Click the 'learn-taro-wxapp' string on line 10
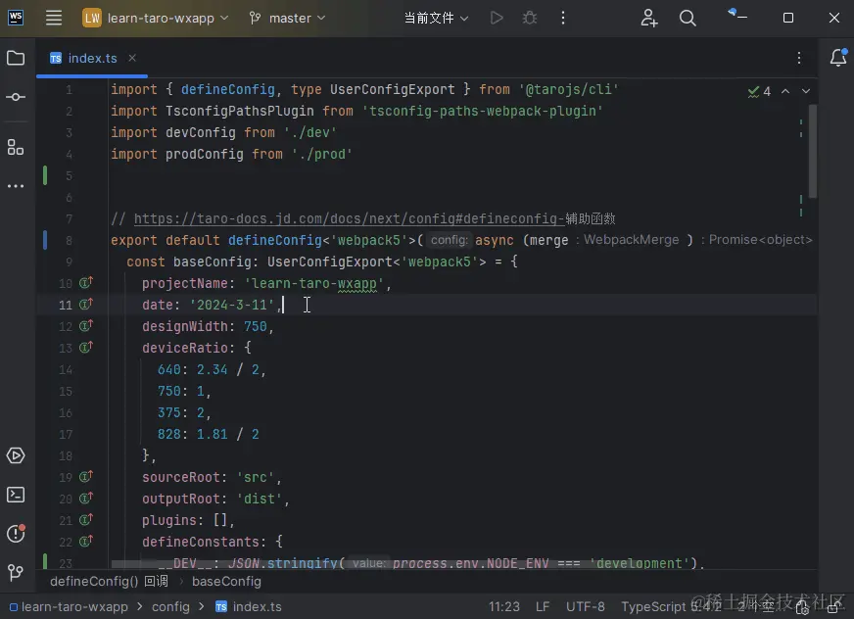Viewport: 854px width, 619px height. tap(313, 283)
